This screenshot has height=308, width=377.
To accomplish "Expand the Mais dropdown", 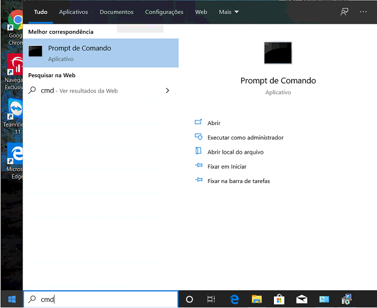I will (x=229, y=12).
